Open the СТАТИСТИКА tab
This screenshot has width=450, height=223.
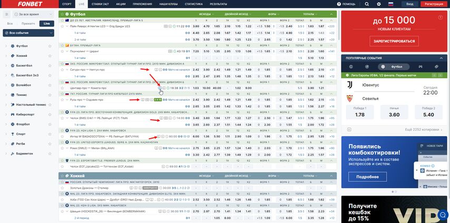(x=194, y=4)
